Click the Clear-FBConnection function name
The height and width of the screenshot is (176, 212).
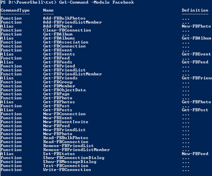point(67,30)
